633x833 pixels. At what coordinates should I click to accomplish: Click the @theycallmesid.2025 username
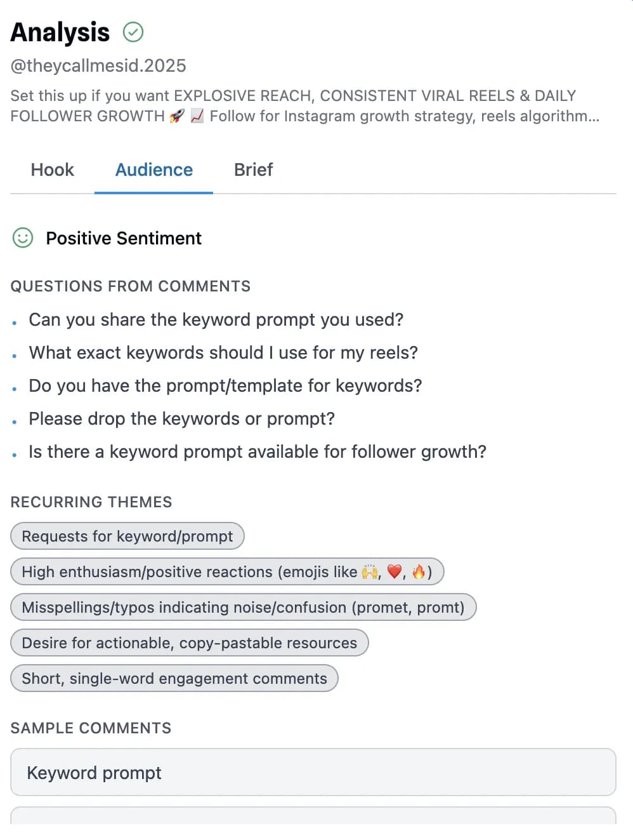98,66
